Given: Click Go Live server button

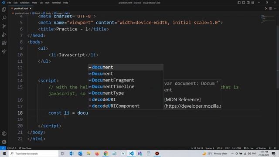Looking at the screenshot, I should [x=248, y=148].
